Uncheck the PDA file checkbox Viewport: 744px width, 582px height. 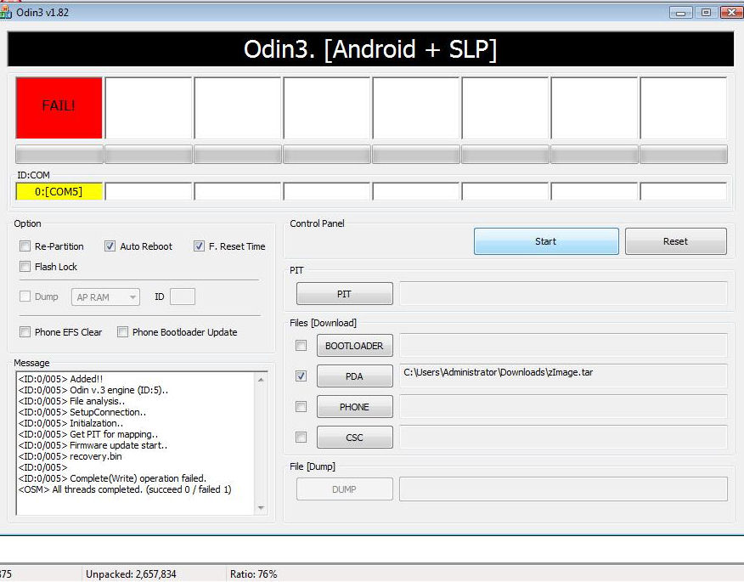click(301, 376)
